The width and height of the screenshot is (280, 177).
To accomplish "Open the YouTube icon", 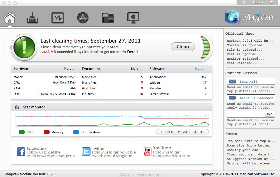I will click(147, 152).
